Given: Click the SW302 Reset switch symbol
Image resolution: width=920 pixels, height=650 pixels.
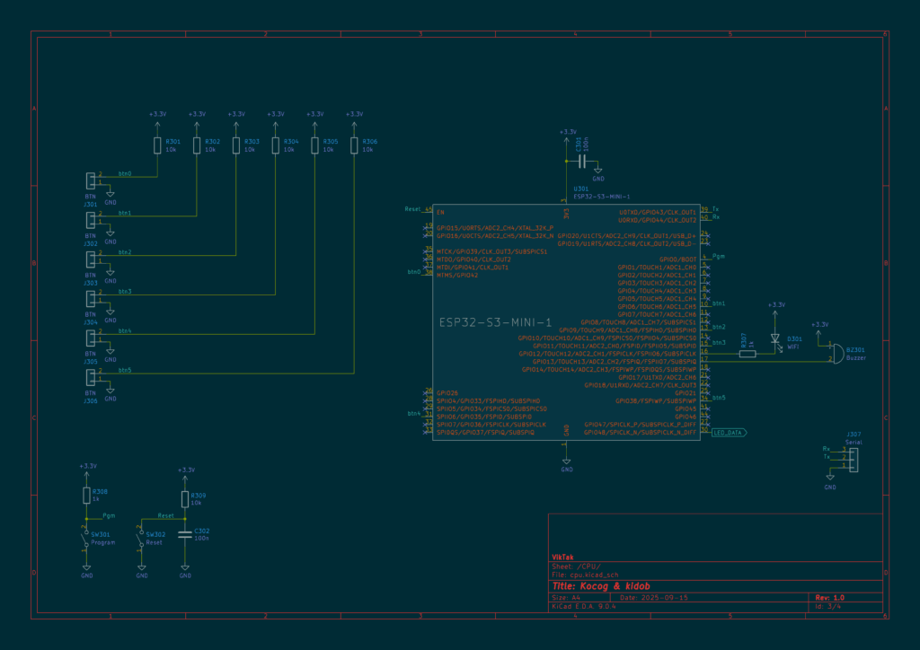Looking at the screenshot, I should pos(141,539).
